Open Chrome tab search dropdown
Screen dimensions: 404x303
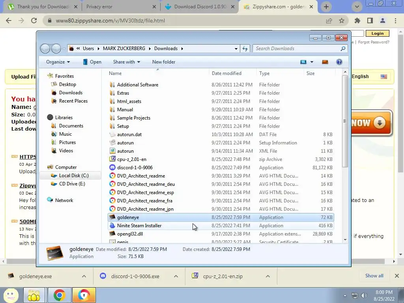tap(357, 7)
